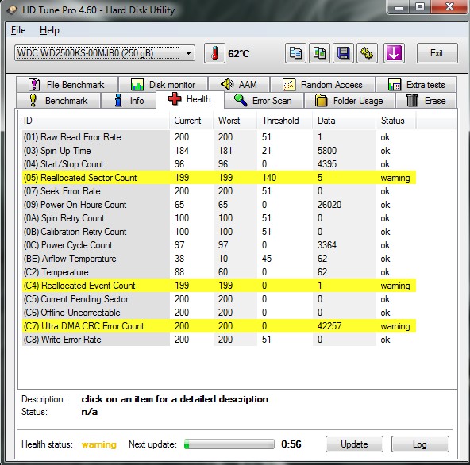Click the purple down-arrow minimize-to-tray icon
Viewport: 470px width, 465px height.
394,53
